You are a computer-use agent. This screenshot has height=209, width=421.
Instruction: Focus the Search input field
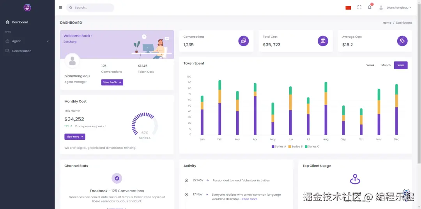(90, 7)
